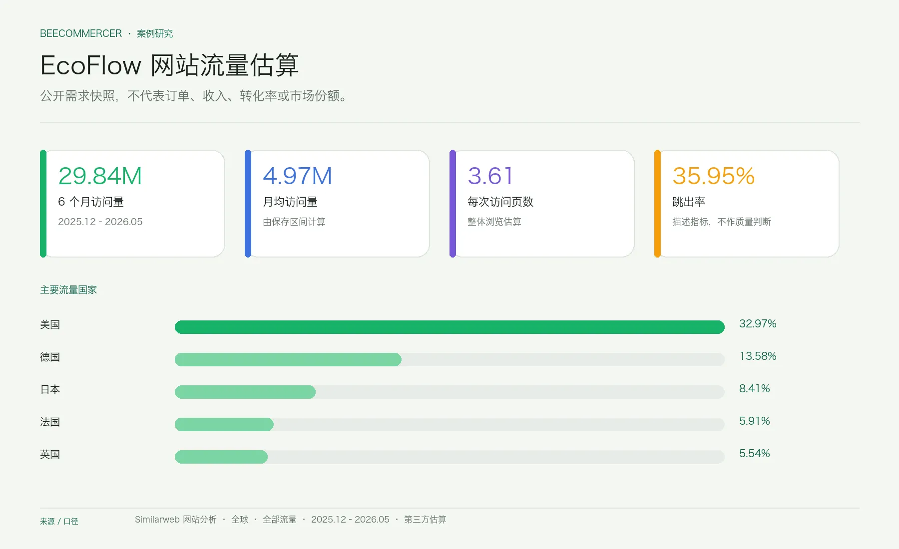Click the 英国 traffic bar
The height and width of the screenshot is (549, 899).
pos(221,457)
